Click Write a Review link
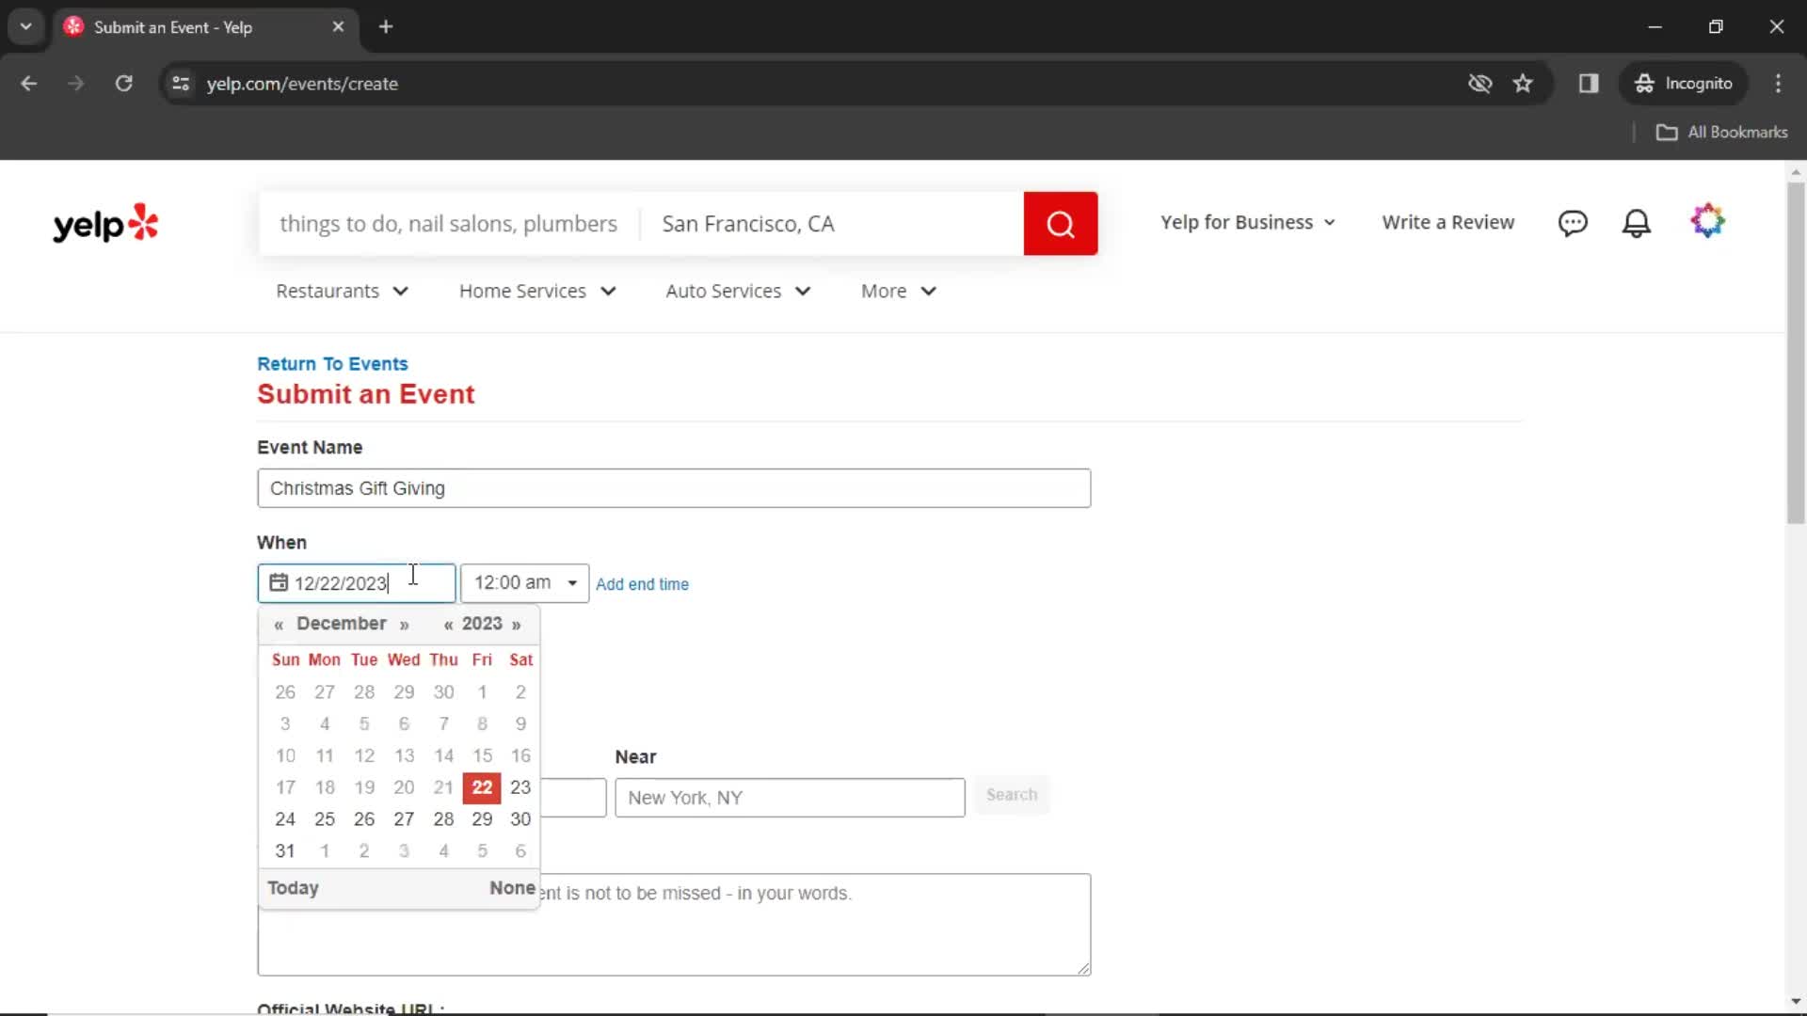 point(1447,223)
